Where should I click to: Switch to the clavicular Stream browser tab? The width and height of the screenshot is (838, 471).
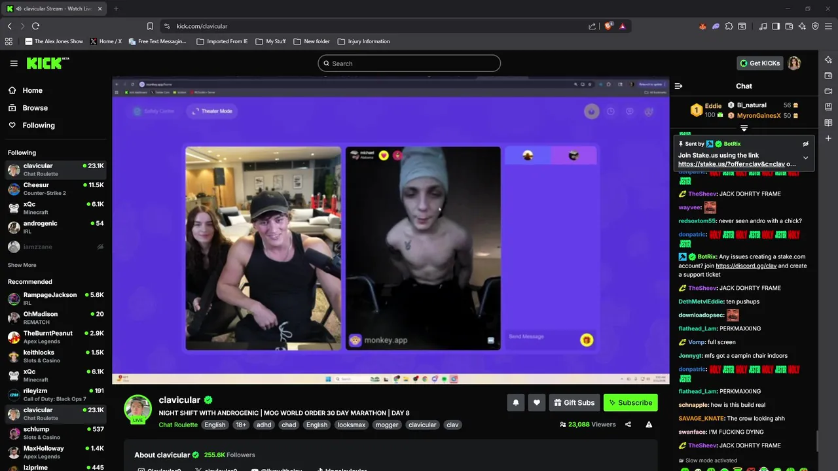click(54, 9)
